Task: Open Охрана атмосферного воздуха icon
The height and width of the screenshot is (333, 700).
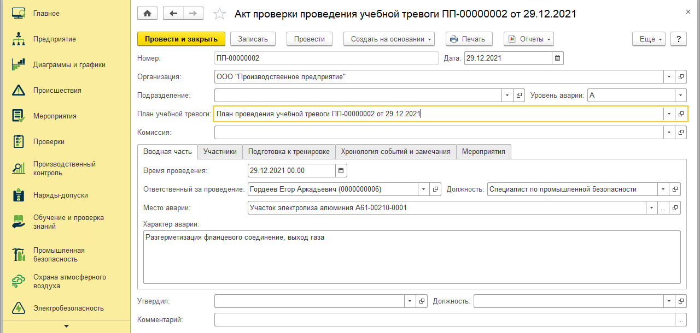Action: [19, 281]
